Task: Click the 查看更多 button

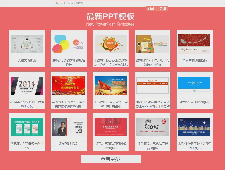Action: [111, 159]
